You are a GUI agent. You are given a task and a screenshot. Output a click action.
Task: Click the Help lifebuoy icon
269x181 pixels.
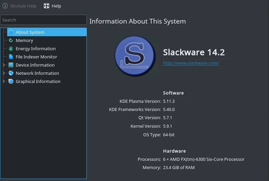pos(46,6)
